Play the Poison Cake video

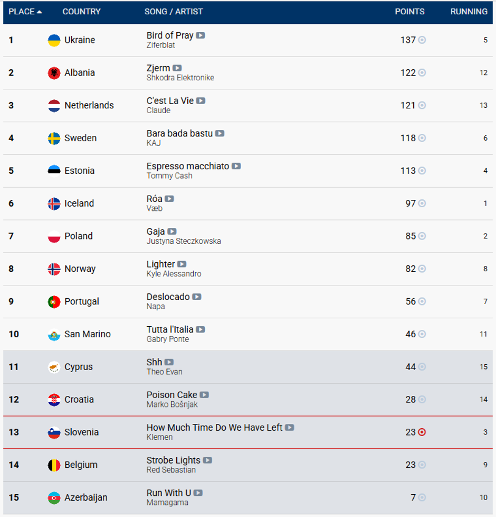204,395
